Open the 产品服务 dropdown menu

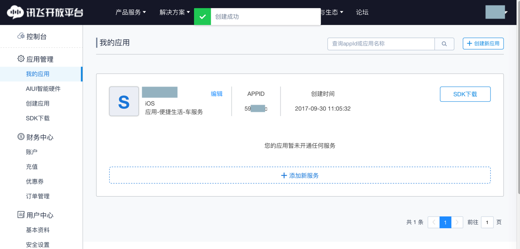tap(130, 12)
